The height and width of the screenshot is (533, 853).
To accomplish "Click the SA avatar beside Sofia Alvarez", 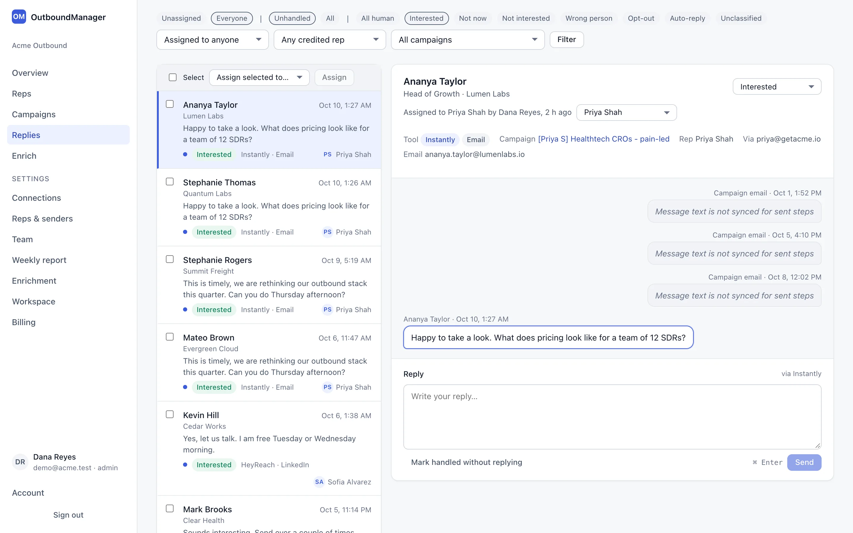I will [x=319, y=482].
